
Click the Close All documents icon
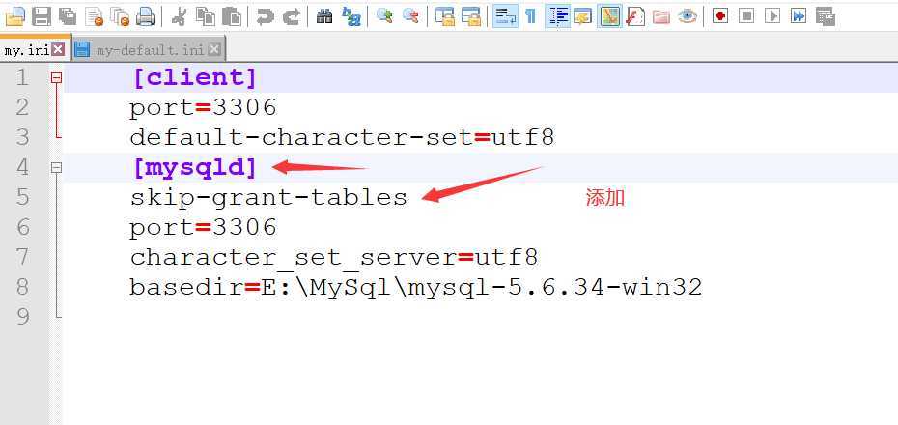pos(120,16)
